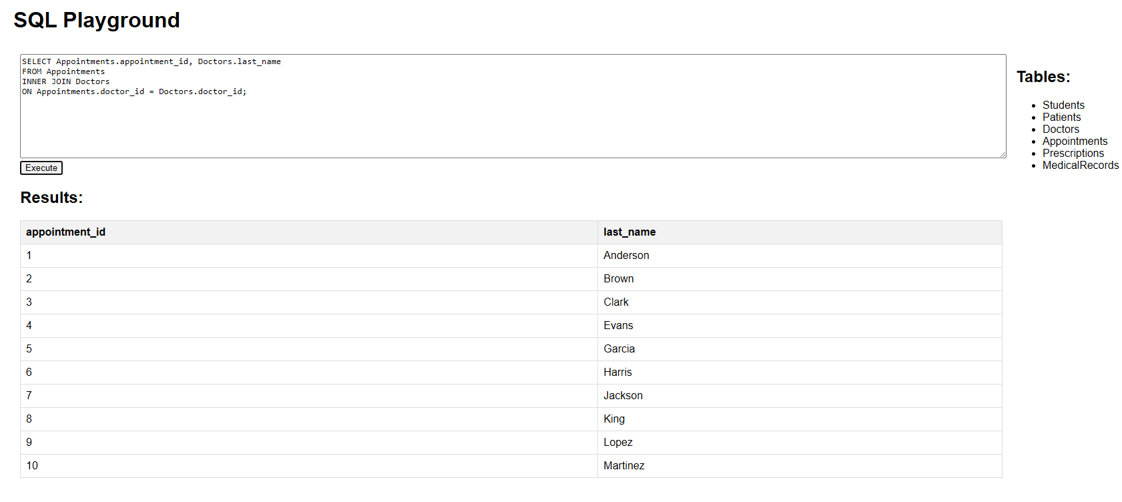Viewport: 1122px width, 502px height.
Task: Select the MedicalRecords table entry
Action: [1080, 166]
